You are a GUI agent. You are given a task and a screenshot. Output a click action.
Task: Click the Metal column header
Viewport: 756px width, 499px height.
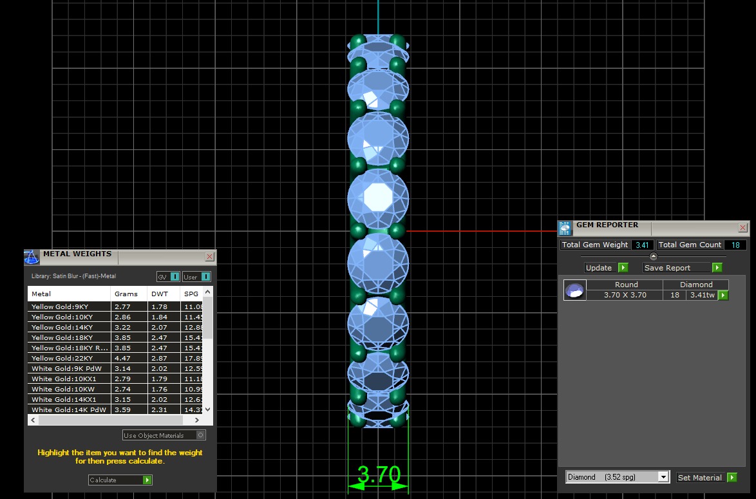point(70,294)
